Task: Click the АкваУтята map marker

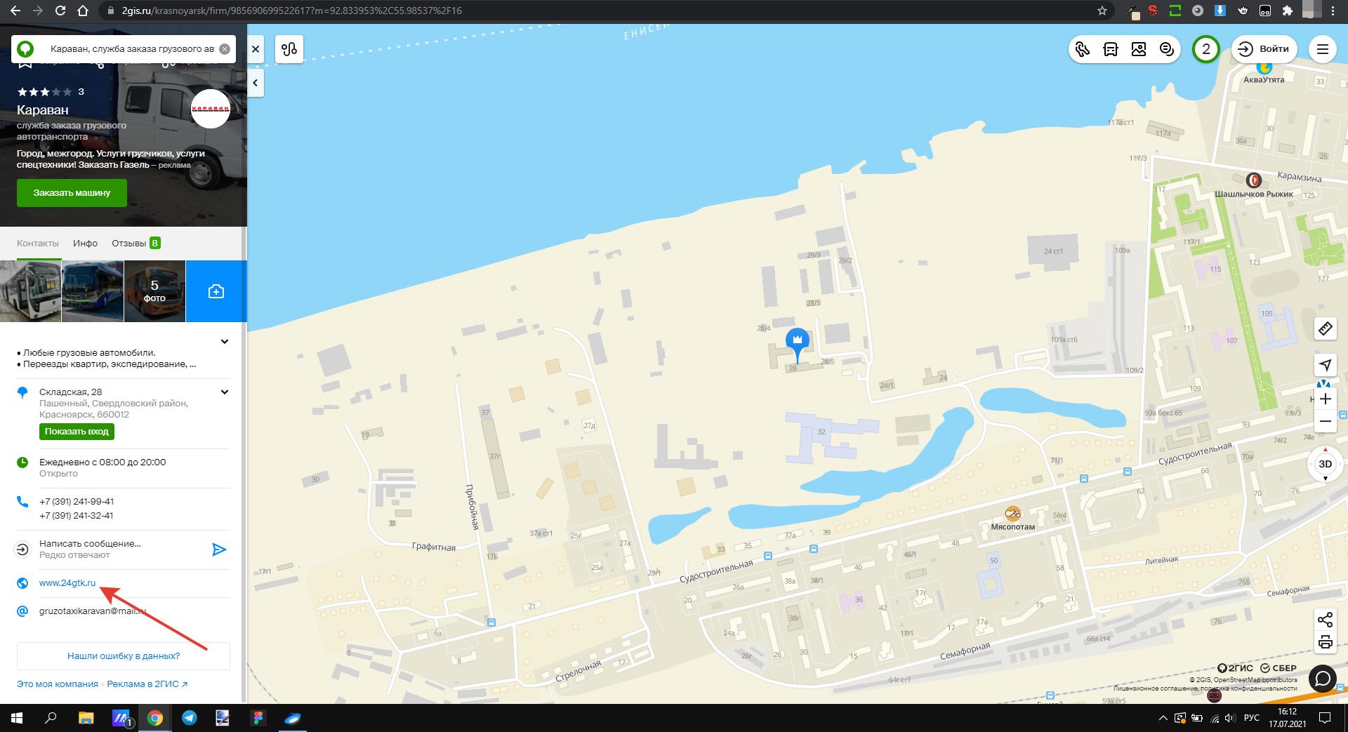Action: pyautogui.click(x=1264, y=67)
